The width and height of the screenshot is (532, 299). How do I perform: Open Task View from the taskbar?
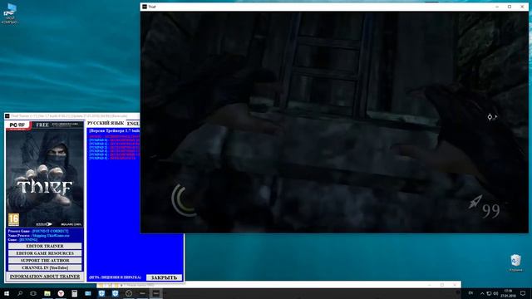point(33,293)
